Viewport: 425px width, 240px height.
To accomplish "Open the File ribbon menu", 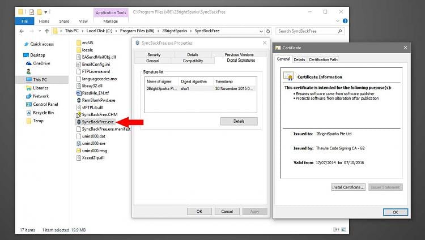I will [x=25, y=21].
